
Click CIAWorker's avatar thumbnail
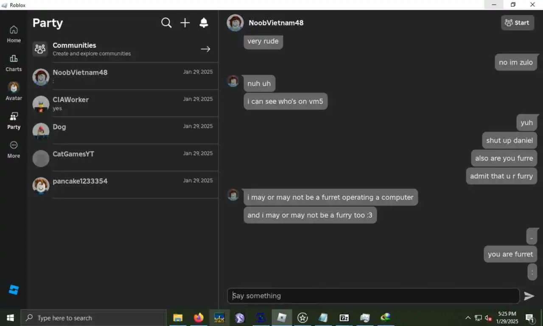tap(41, 104)
